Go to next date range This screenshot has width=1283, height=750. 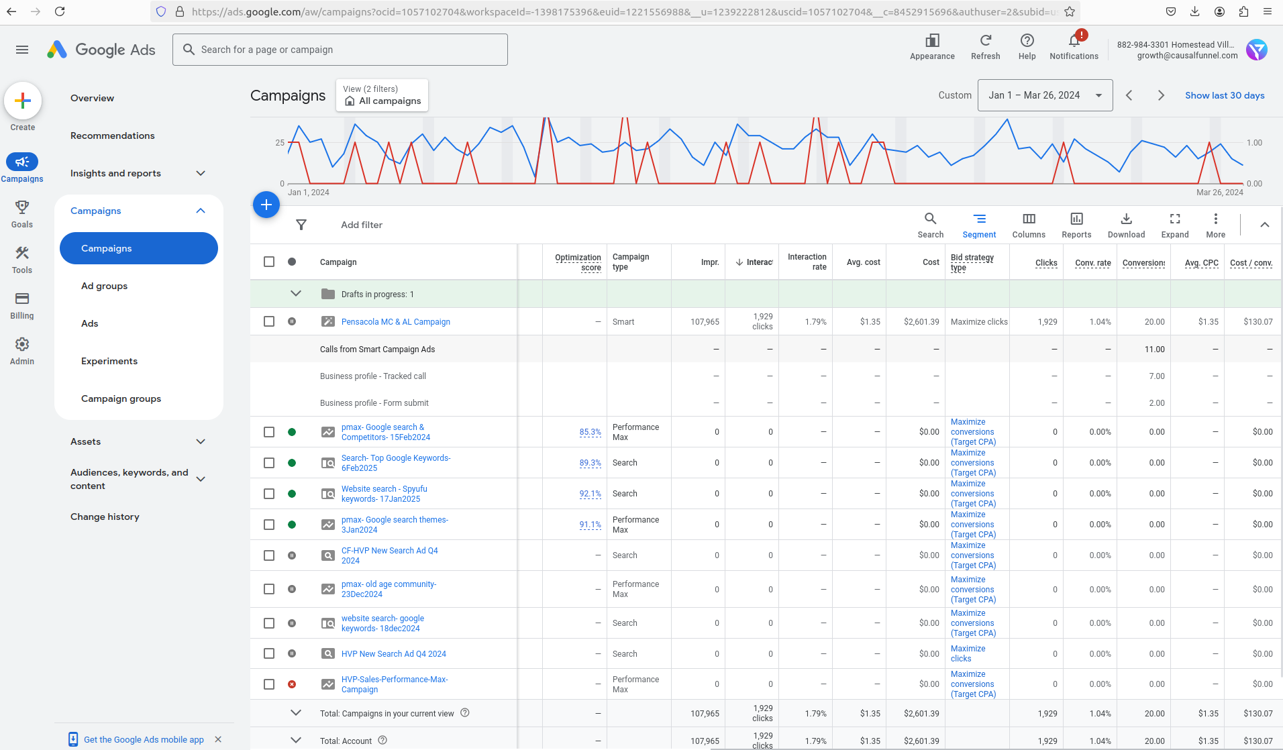(1161, 95)
